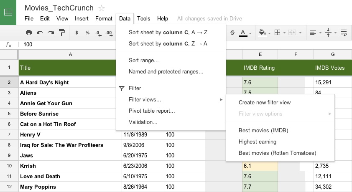Screen dimensions: 352x192
Task: Open the Tools menu
Action: (143, 18)
